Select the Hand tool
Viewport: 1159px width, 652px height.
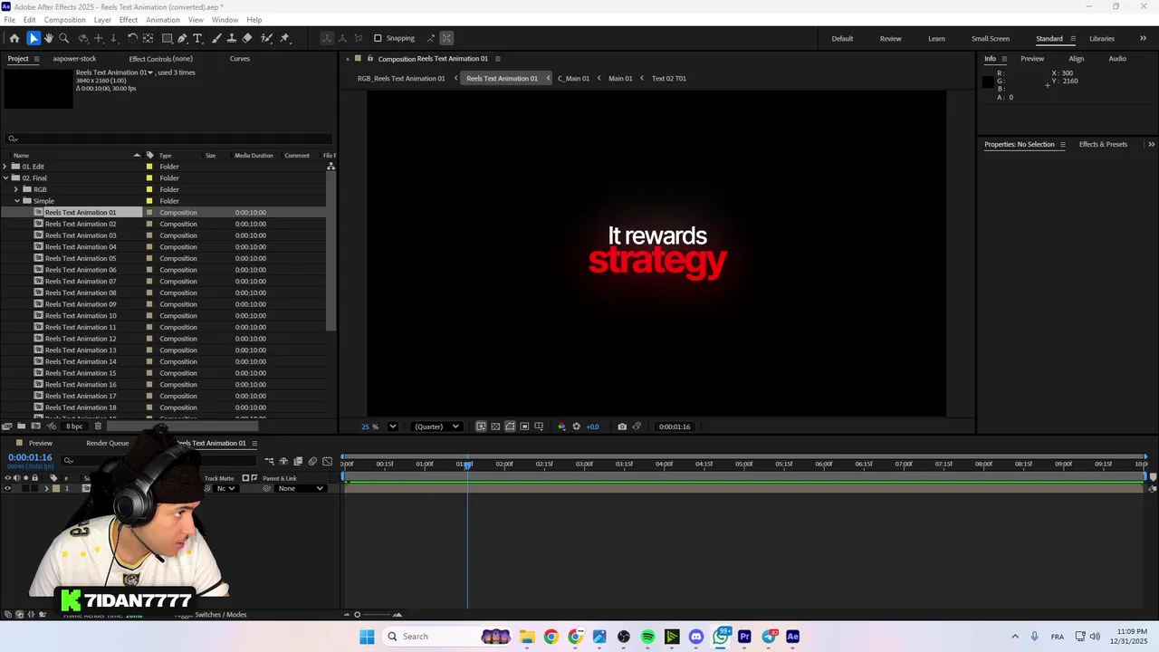49,38
